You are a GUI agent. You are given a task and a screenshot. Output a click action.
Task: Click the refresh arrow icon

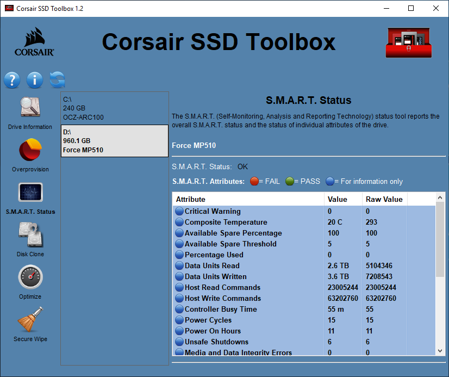click(56, 79)
